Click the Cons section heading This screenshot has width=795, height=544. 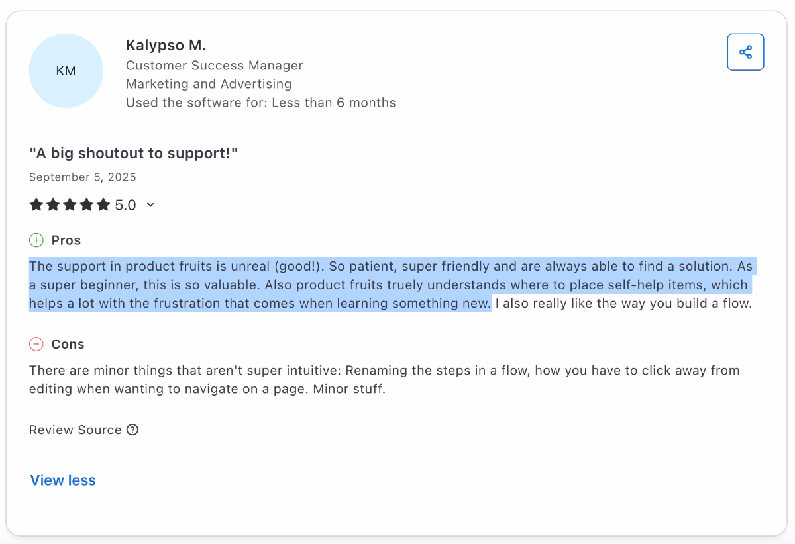pos(69,343)
